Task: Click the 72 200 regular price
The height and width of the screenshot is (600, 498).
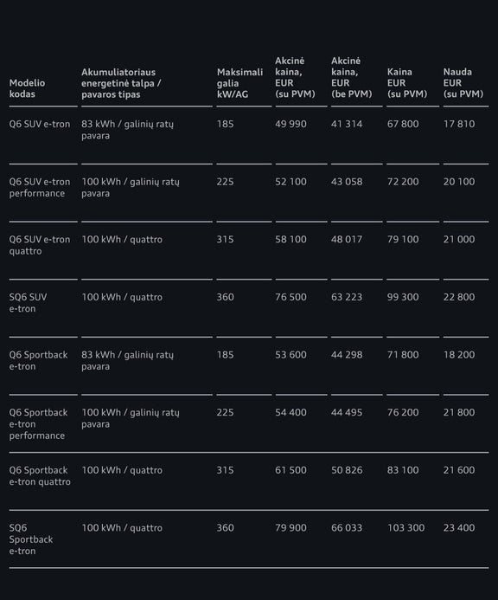Action: 403,182
